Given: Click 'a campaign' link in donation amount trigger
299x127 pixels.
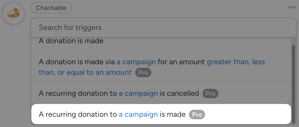Looking at the screenshot, I should [x=136, y=62].
